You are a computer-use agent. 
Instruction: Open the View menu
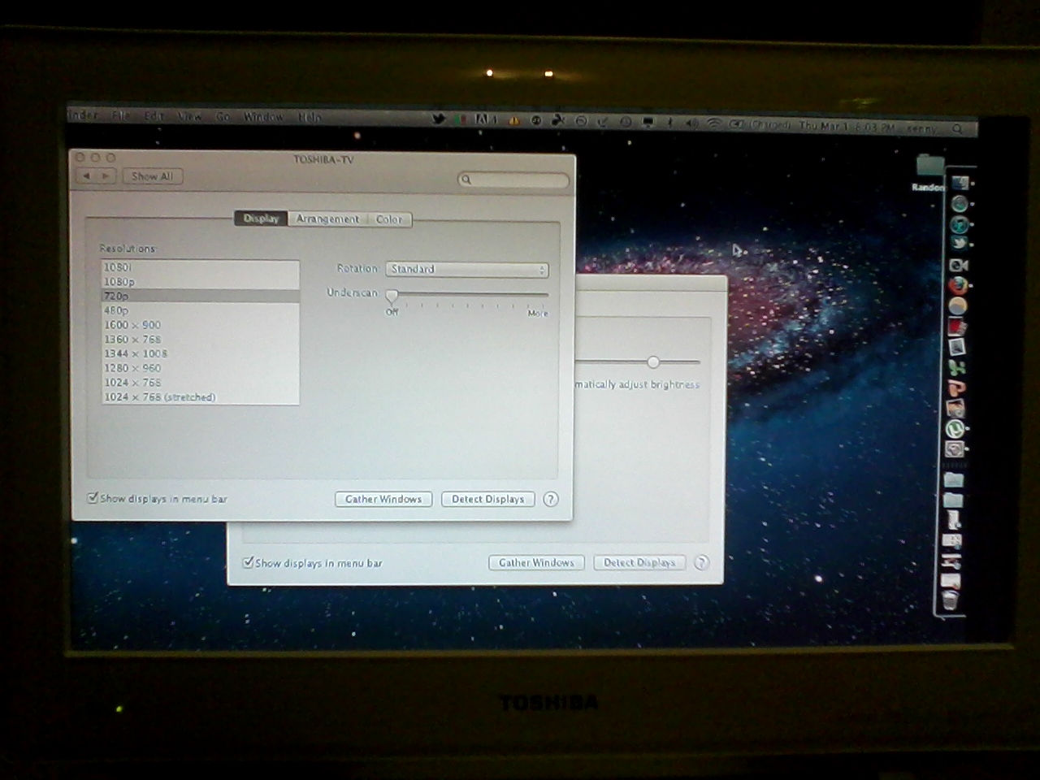(x=189, y=116)
